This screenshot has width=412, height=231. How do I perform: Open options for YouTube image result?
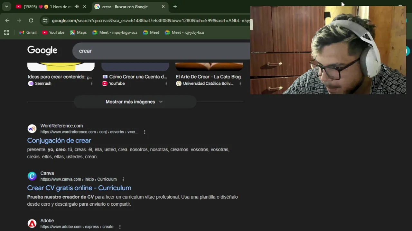point(166,83)
